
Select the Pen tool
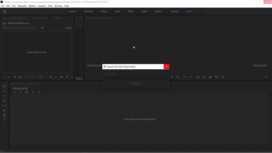tap(5, 110)
